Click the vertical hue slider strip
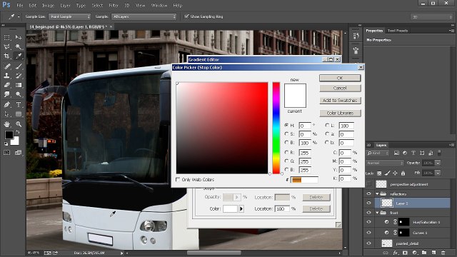This screenshot has height=257, width=457. [x=276, y=128]
